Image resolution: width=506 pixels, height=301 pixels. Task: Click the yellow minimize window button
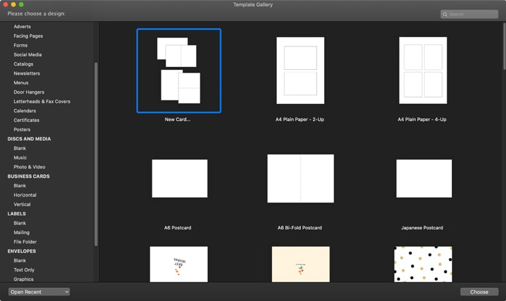click(x=13, y=5)
